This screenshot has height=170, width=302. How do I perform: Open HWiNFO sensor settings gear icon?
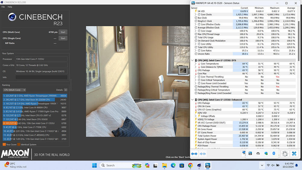(x=285, y=153)
